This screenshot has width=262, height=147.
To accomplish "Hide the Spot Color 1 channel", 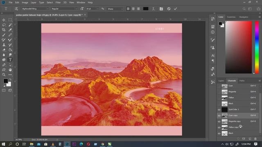I will click(x=219, y=110).
